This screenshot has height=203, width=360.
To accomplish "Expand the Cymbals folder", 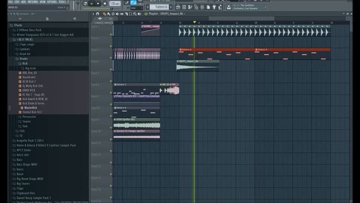I will 22,49.
